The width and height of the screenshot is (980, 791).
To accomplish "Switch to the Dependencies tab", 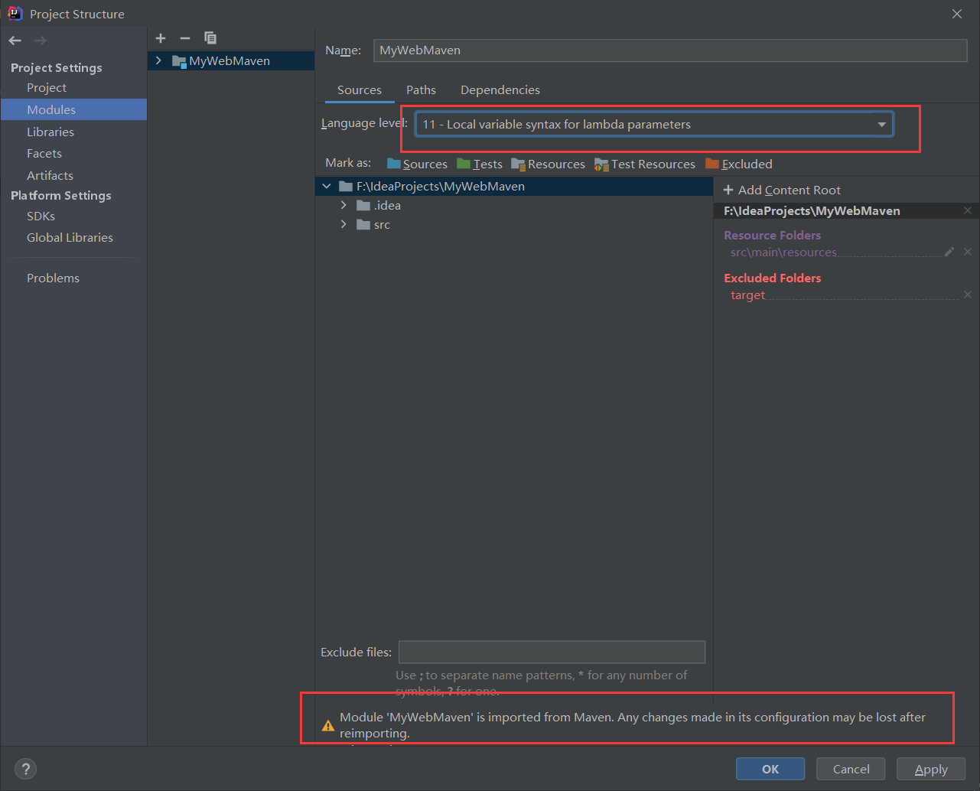I will (500, 90).
